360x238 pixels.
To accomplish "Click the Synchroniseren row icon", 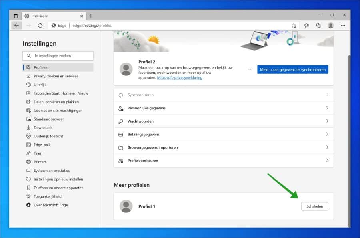I will (121, 95).
